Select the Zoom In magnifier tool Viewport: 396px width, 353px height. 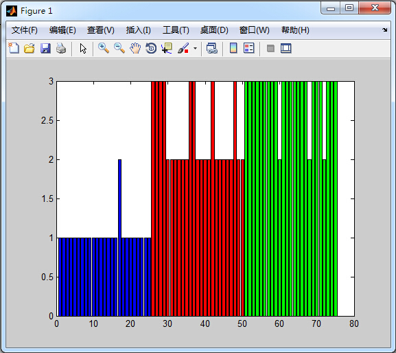(104, 48)
